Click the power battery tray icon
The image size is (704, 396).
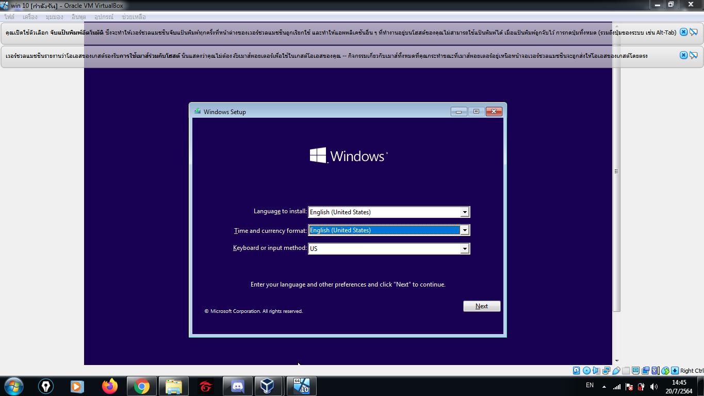[x=642, y=386]
